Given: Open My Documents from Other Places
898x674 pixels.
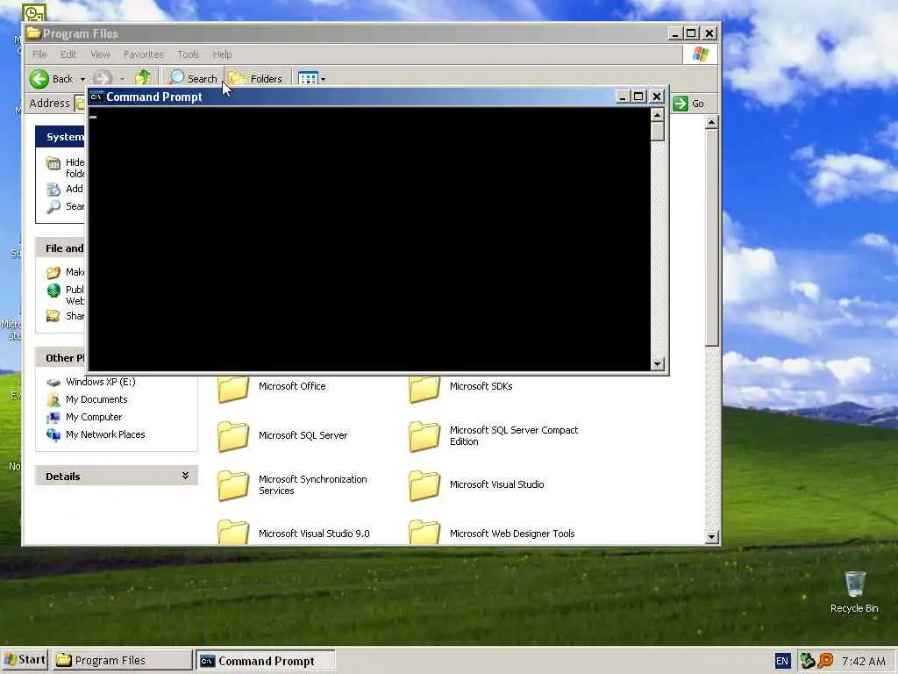Looking at the screenshot, I should pyautogui.click(x=96, y=399).
